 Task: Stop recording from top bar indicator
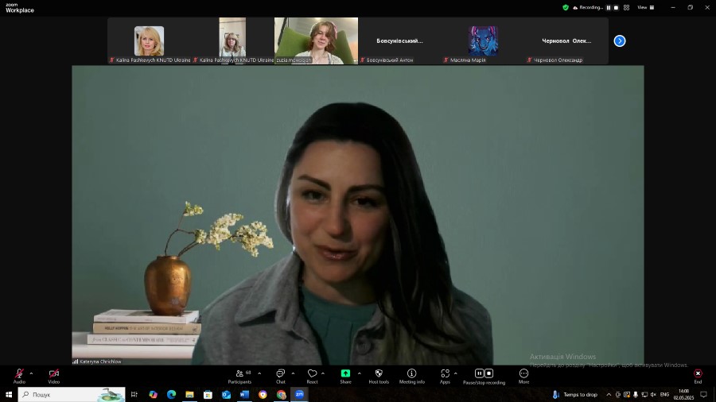click(616, 8)
